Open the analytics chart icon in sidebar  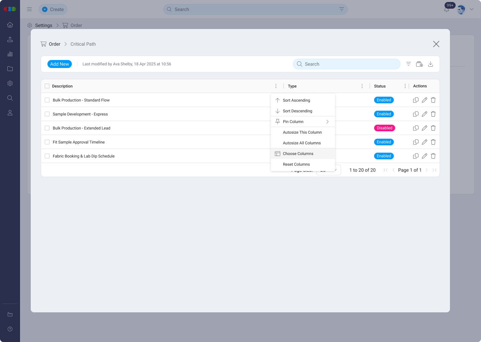(10, 54)
